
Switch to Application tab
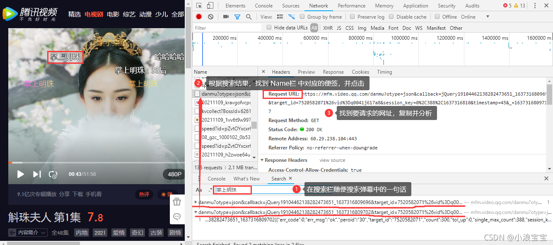(415, 6)
